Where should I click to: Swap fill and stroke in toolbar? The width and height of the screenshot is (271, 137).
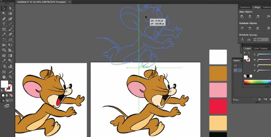click(11, 82)
